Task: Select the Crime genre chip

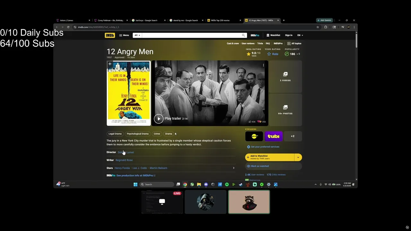Action: (x=157, y=134)
